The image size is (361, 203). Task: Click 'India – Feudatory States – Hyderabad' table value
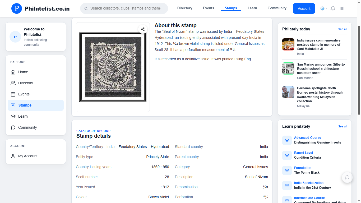tap(138, 147)
